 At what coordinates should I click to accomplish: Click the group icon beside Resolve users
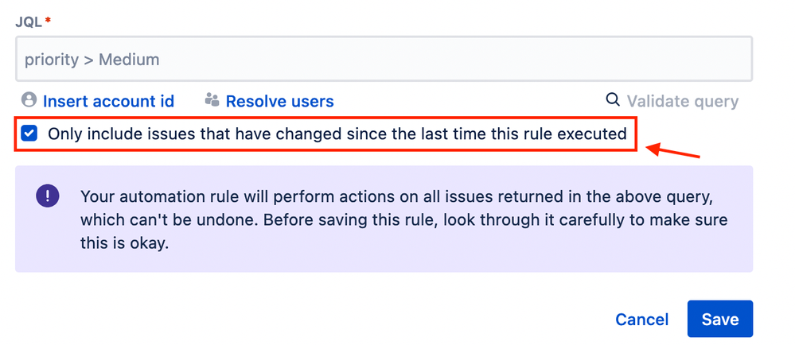tap(212, 100)
